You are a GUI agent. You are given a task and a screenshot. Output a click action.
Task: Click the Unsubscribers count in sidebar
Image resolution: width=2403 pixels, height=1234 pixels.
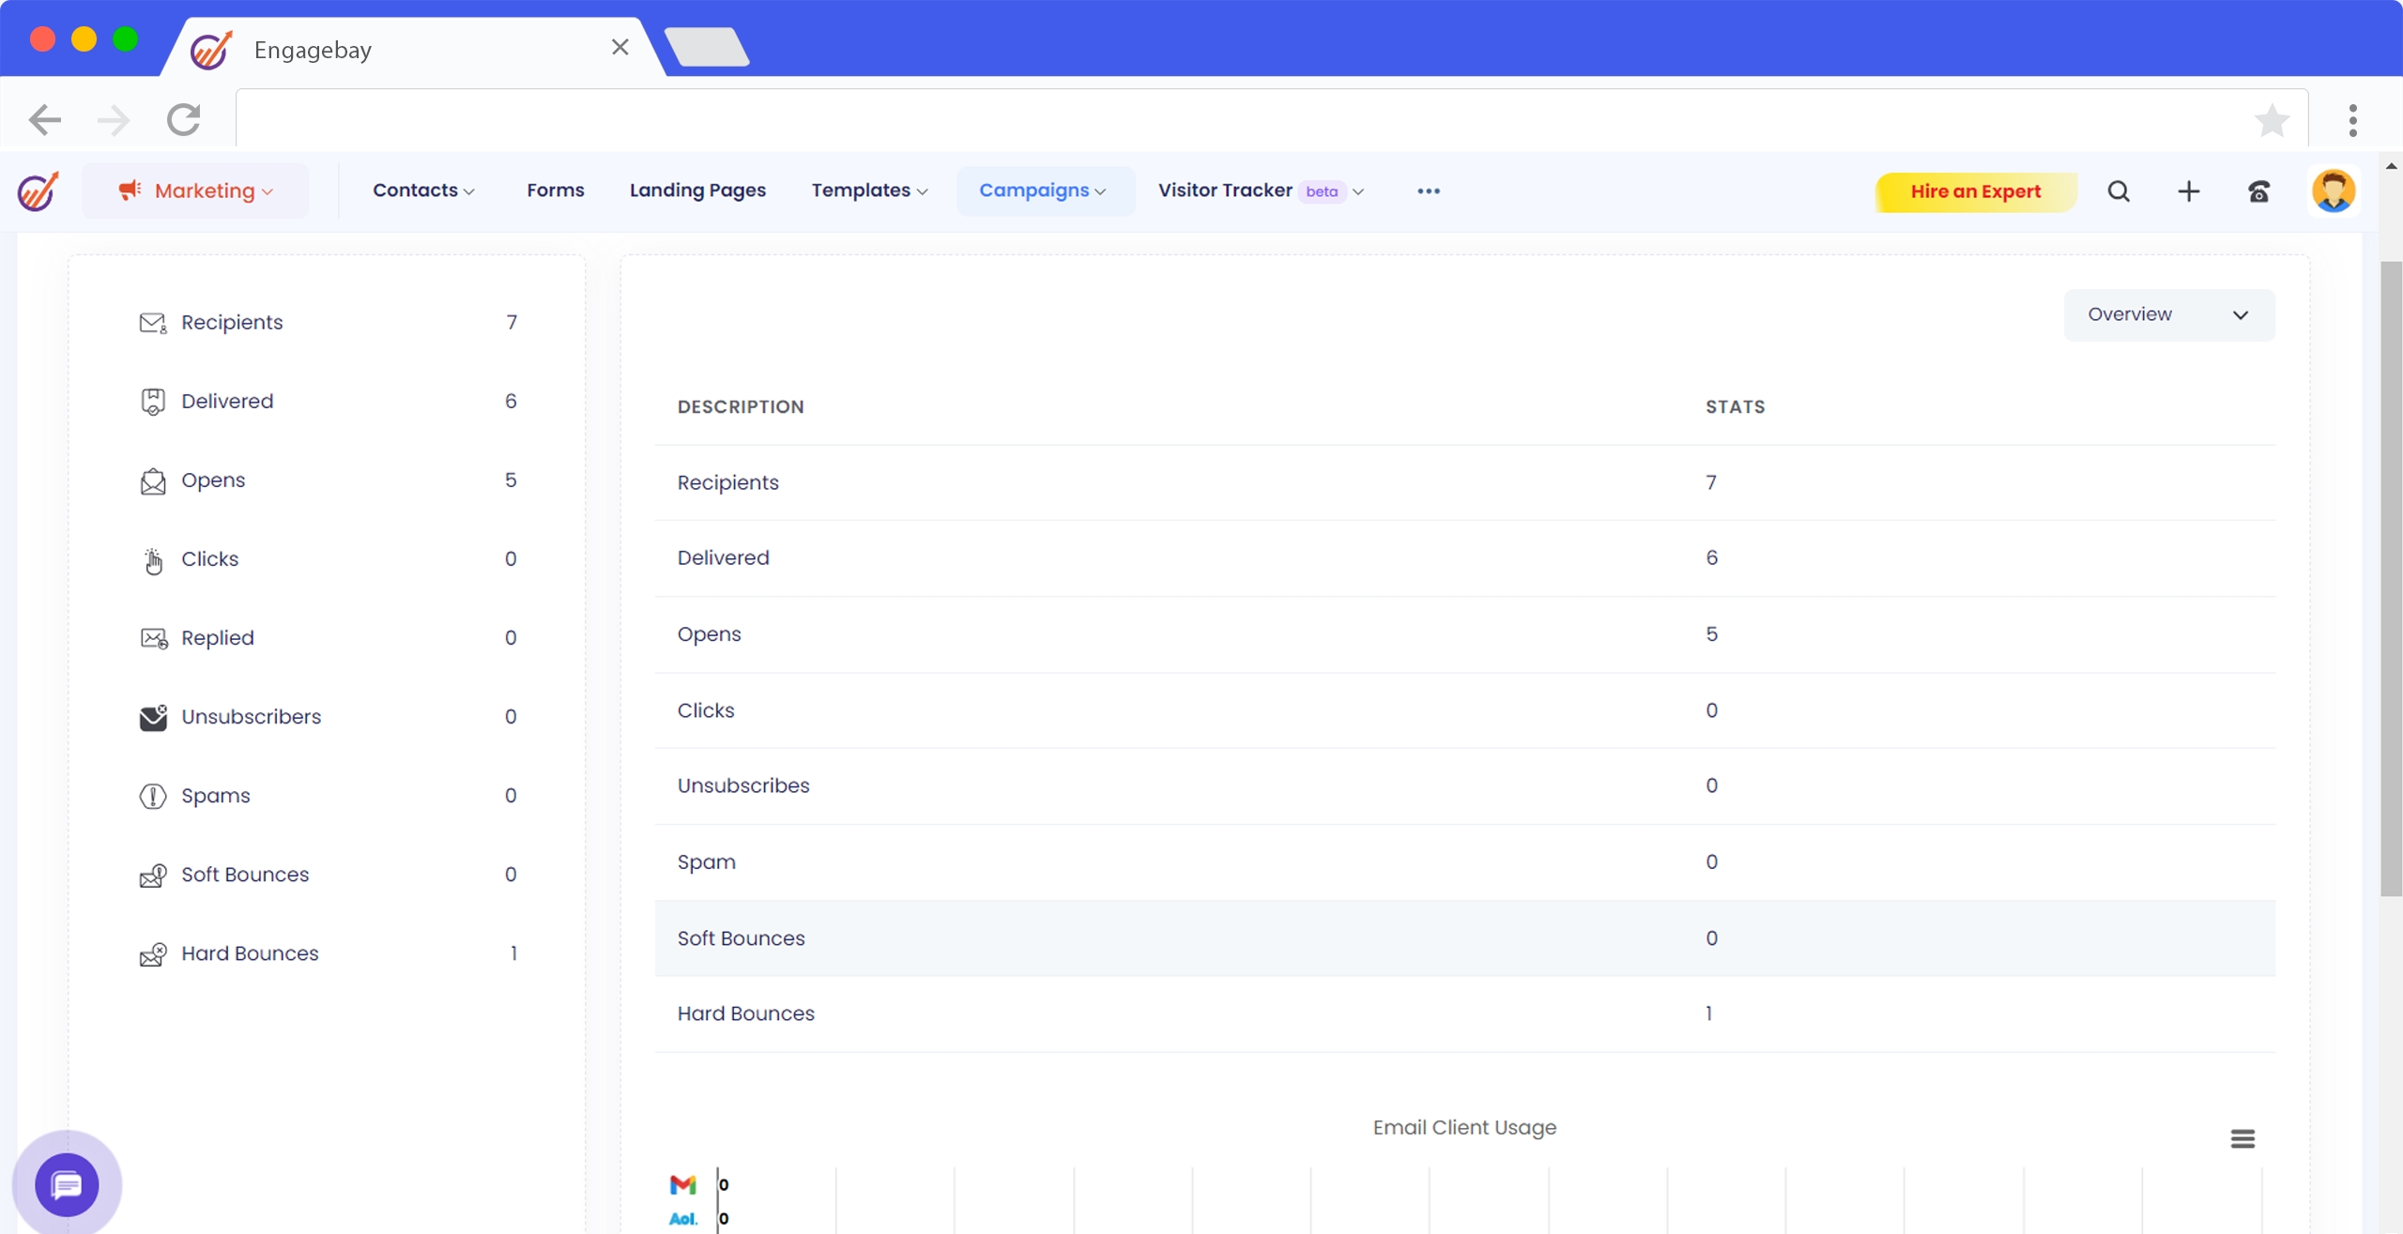(x=511, y=717)
